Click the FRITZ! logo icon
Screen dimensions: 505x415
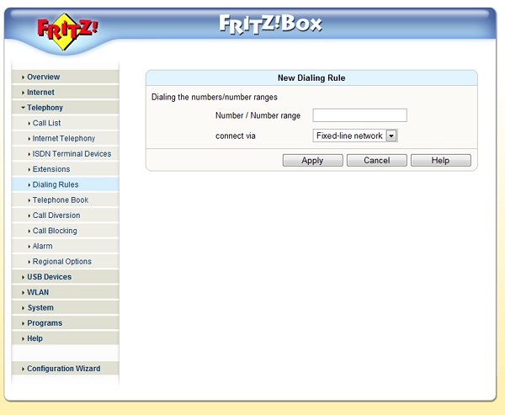click(67, 29)
